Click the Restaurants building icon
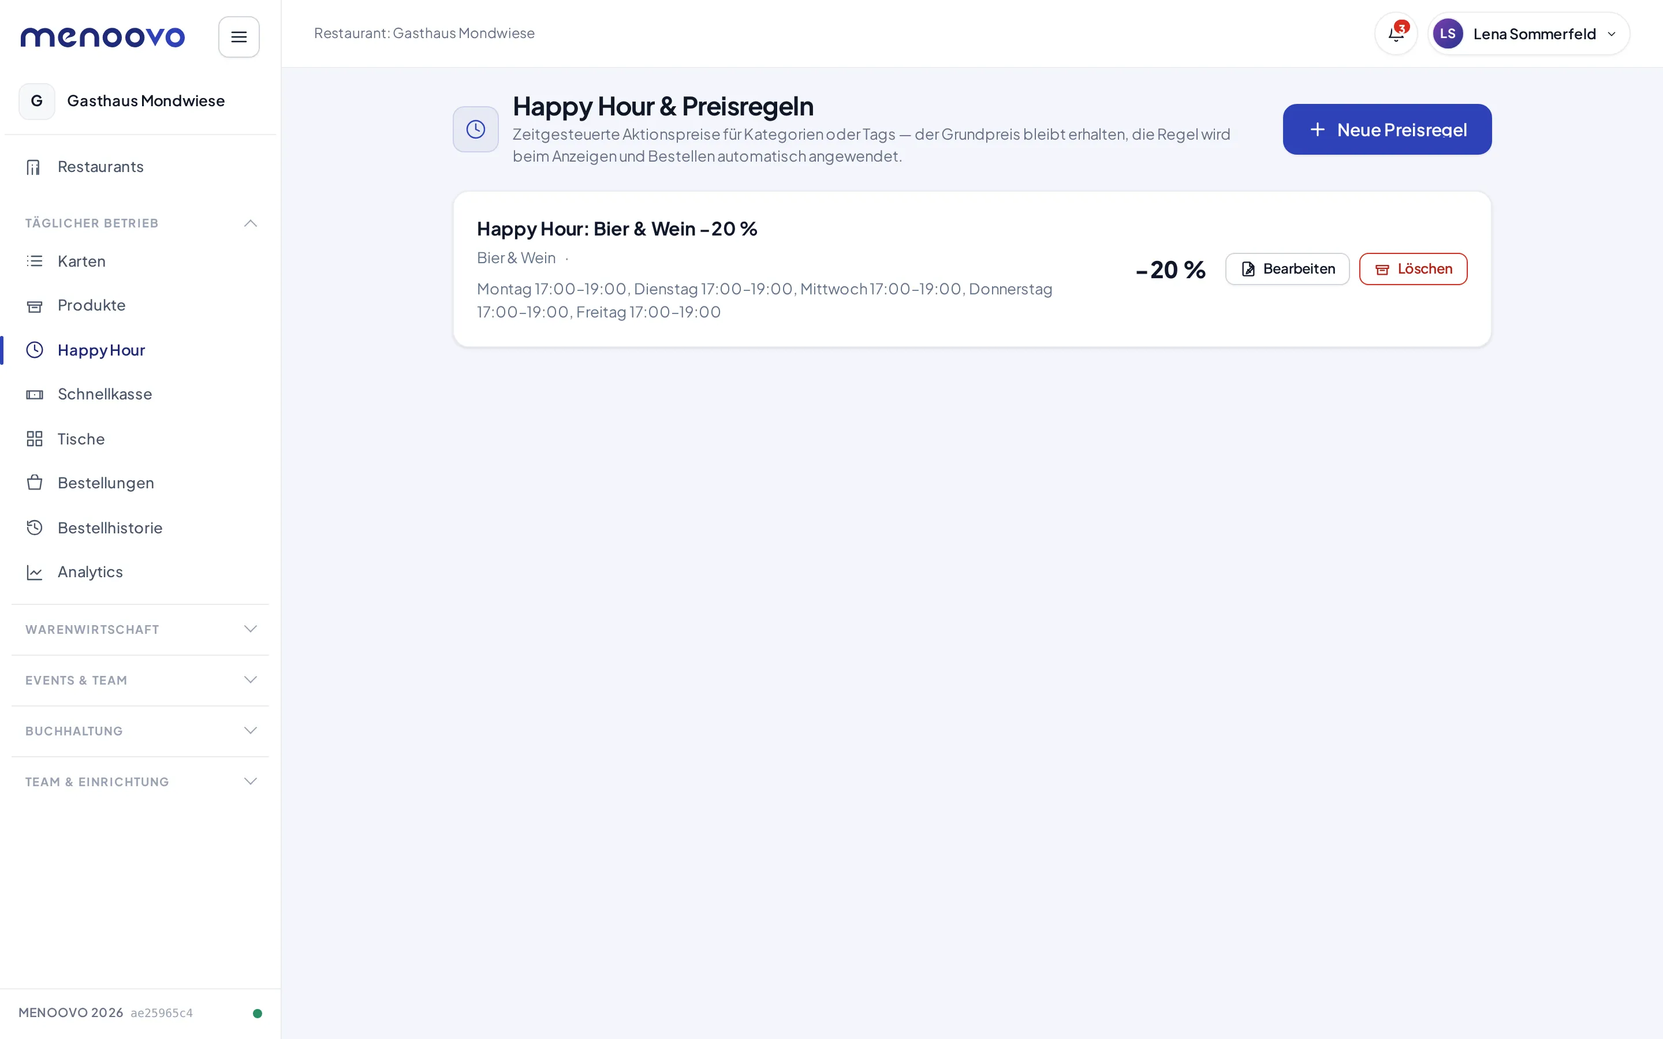Screen dimensions: 1663x1039 pyautogui.click(x=33, y=167)
